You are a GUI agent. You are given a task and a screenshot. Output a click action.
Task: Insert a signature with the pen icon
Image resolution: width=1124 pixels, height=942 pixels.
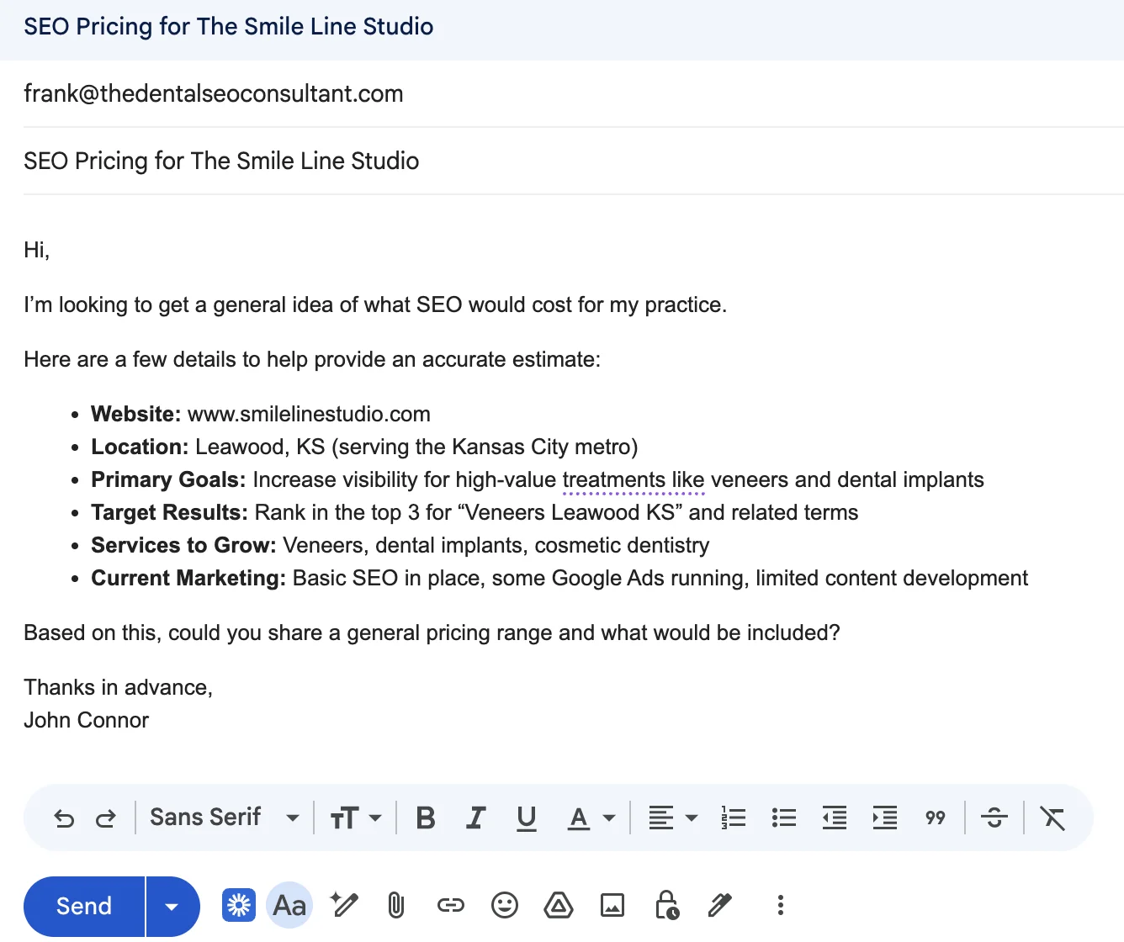pos(719,905)
